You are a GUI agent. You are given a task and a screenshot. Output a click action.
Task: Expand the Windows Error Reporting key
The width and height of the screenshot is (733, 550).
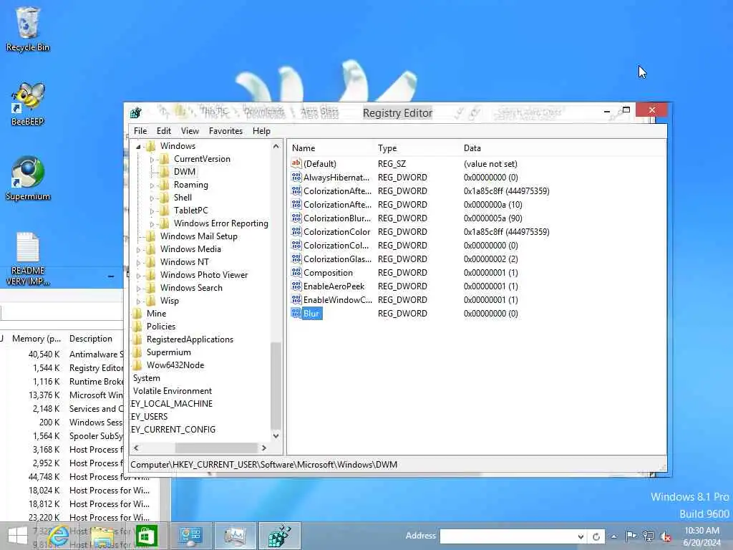[152, 224]
